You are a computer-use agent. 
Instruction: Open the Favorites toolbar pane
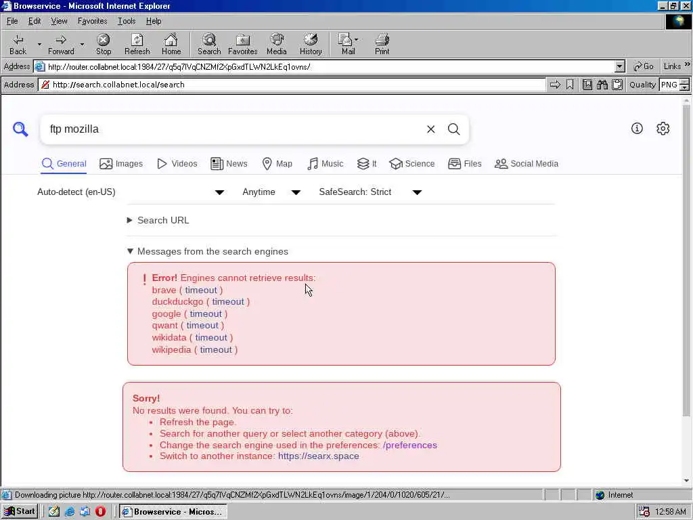pos(243,44)
